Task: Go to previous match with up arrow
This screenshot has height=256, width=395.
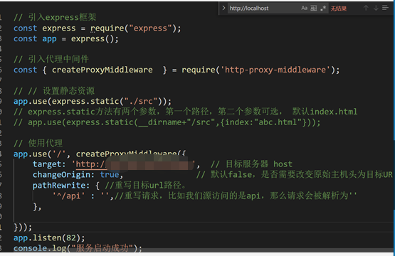Action: (x=366, y=8)
